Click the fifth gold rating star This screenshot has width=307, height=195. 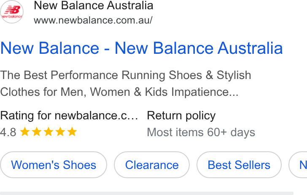[x=72, y=132]
